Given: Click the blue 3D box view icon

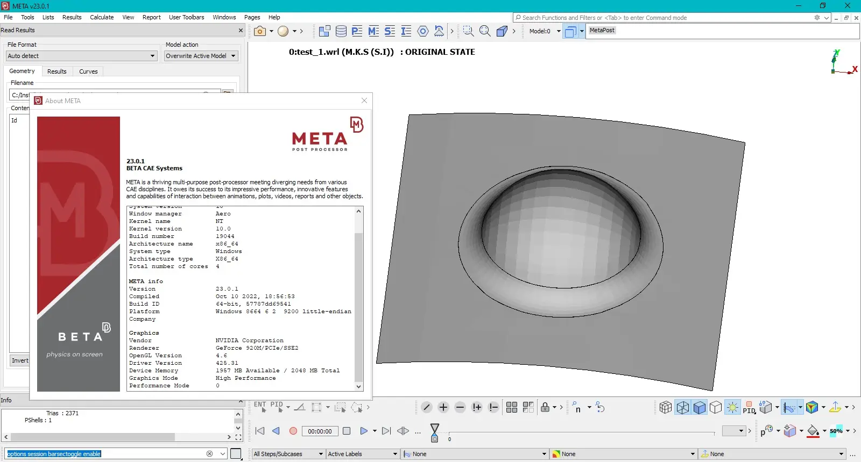Looking at the screenshot, I should click(502, 31).
